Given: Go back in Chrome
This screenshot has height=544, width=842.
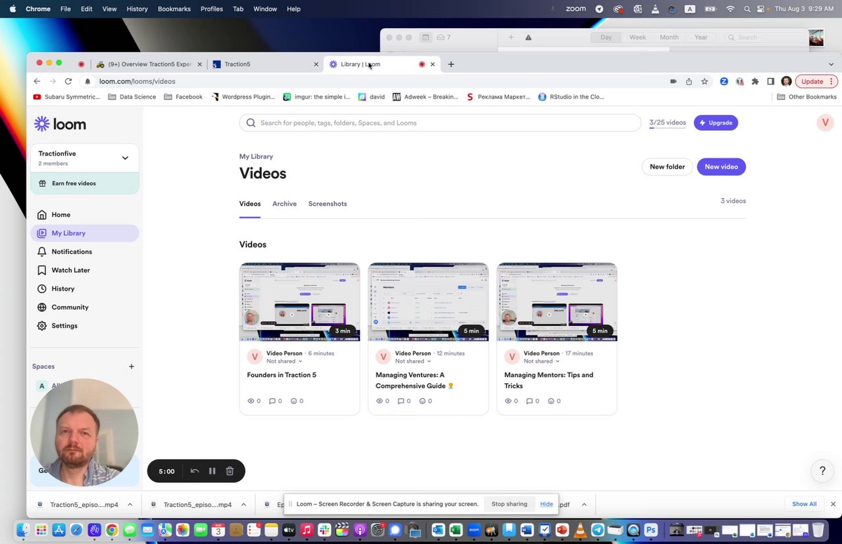Looking at the screenshot, I should 37,81.
